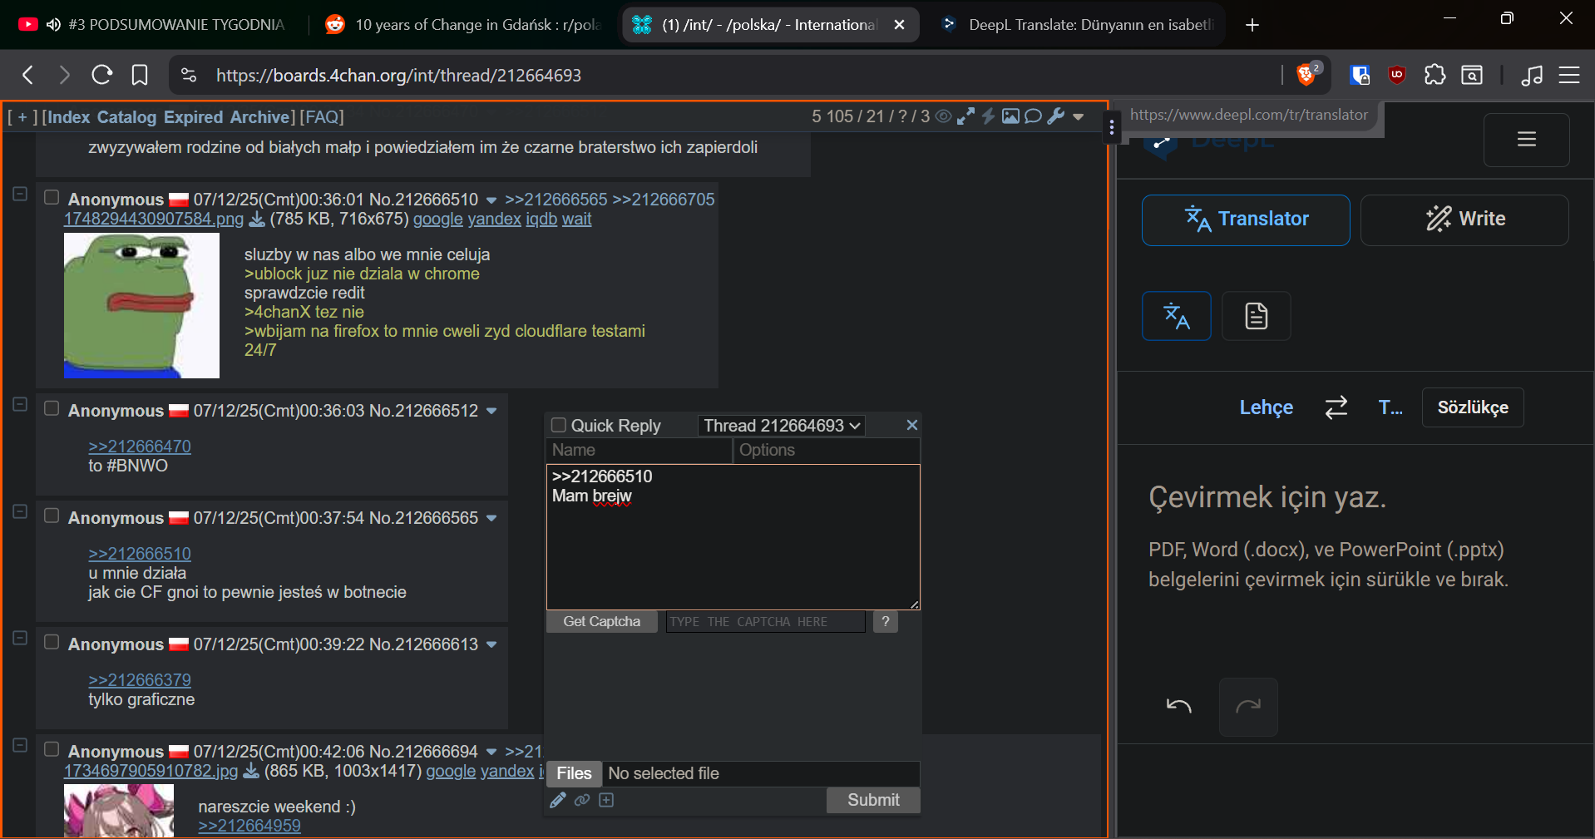Check the box for post No.212666613
Screen dimensions: 1595x839
(52, 643)
